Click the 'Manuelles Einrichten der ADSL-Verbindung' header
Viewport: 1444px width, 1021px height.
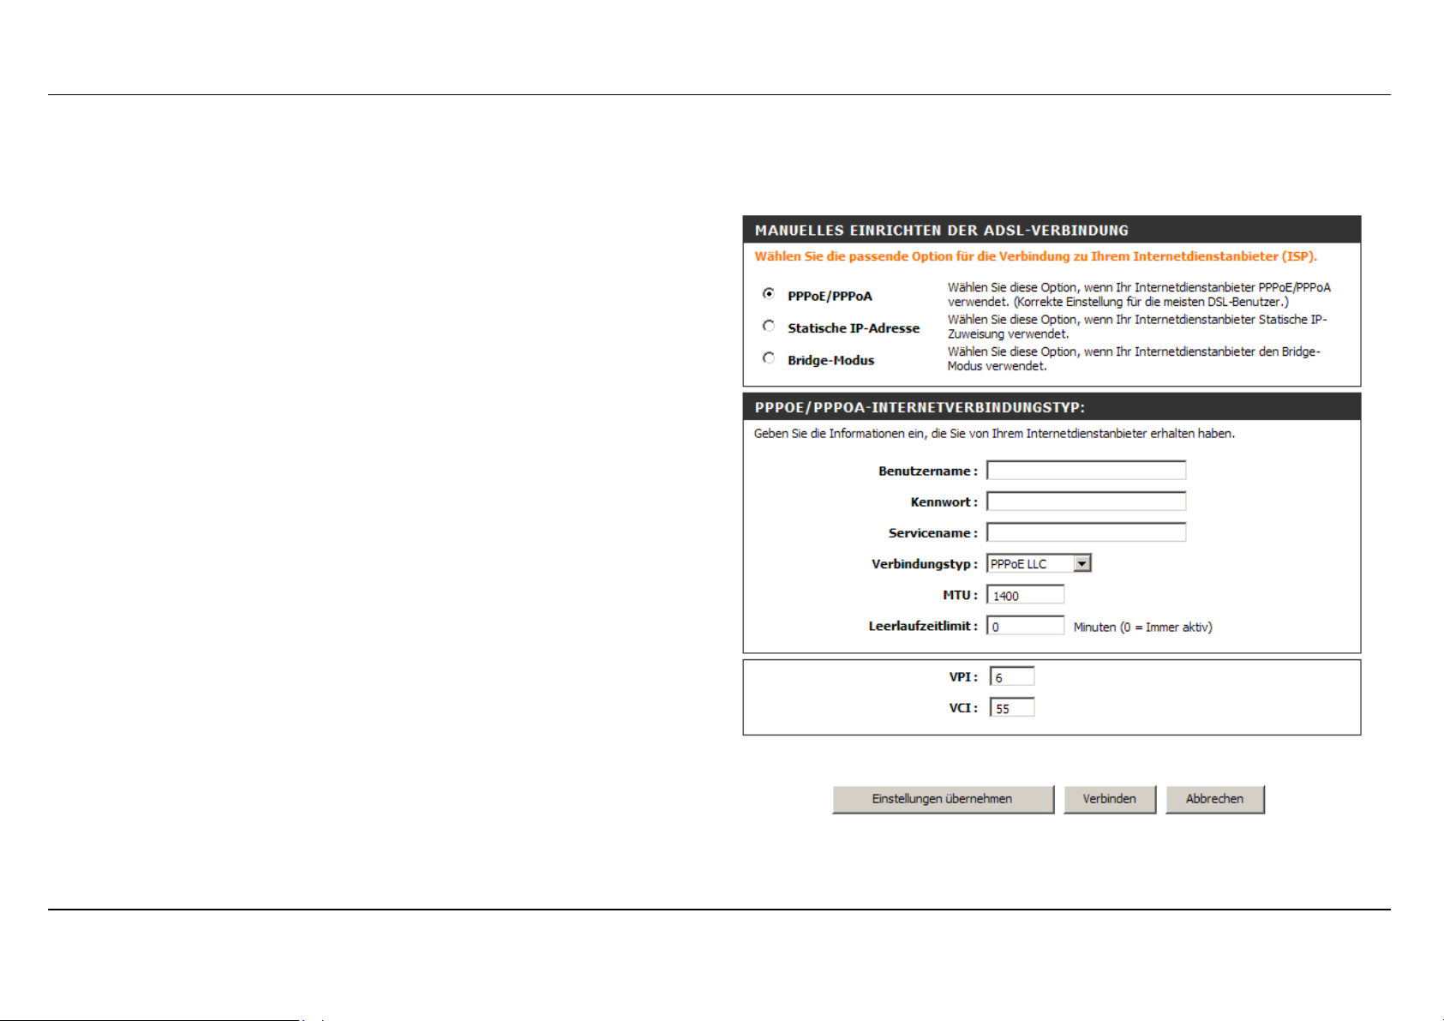941,230
